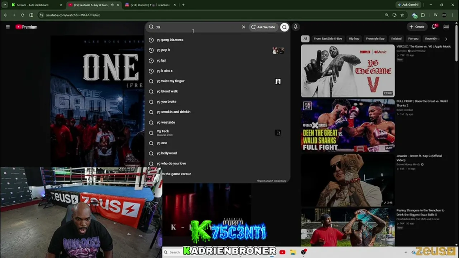459x258 pixels.
Task: Choose suggestion 'yg westside'
Action: click(x=217, y=122)
